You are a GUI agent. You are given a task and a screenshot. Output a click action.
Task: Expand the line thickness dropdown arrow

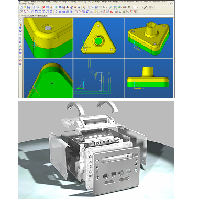point(148,7)
